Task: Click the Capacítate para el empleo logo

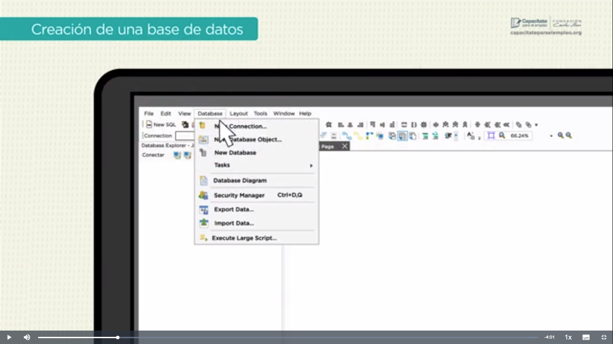Action: (x=529, y=23)
